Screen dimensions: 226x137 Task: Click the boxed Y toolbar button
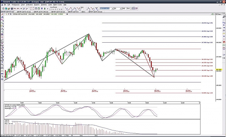tap(134, 9)
